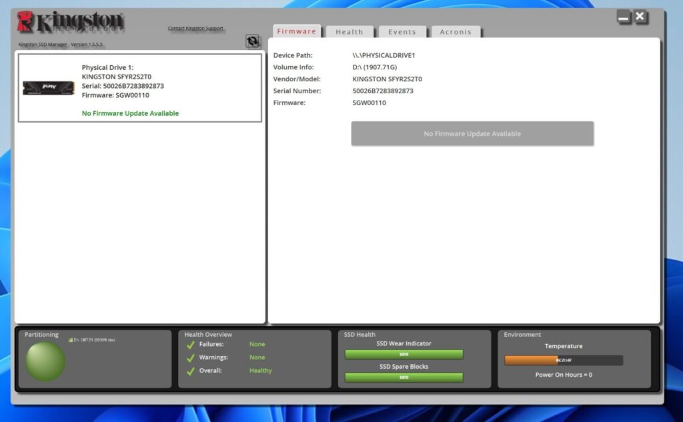Click the Temperature label
This screenshot has height=422, width=683.
pos(564,346)
